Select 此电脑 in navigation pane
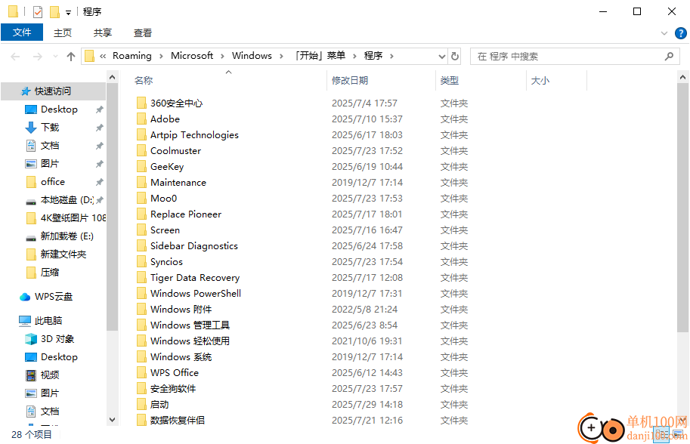This screenshot has width=690, height=444. click(x=48, y=321)
